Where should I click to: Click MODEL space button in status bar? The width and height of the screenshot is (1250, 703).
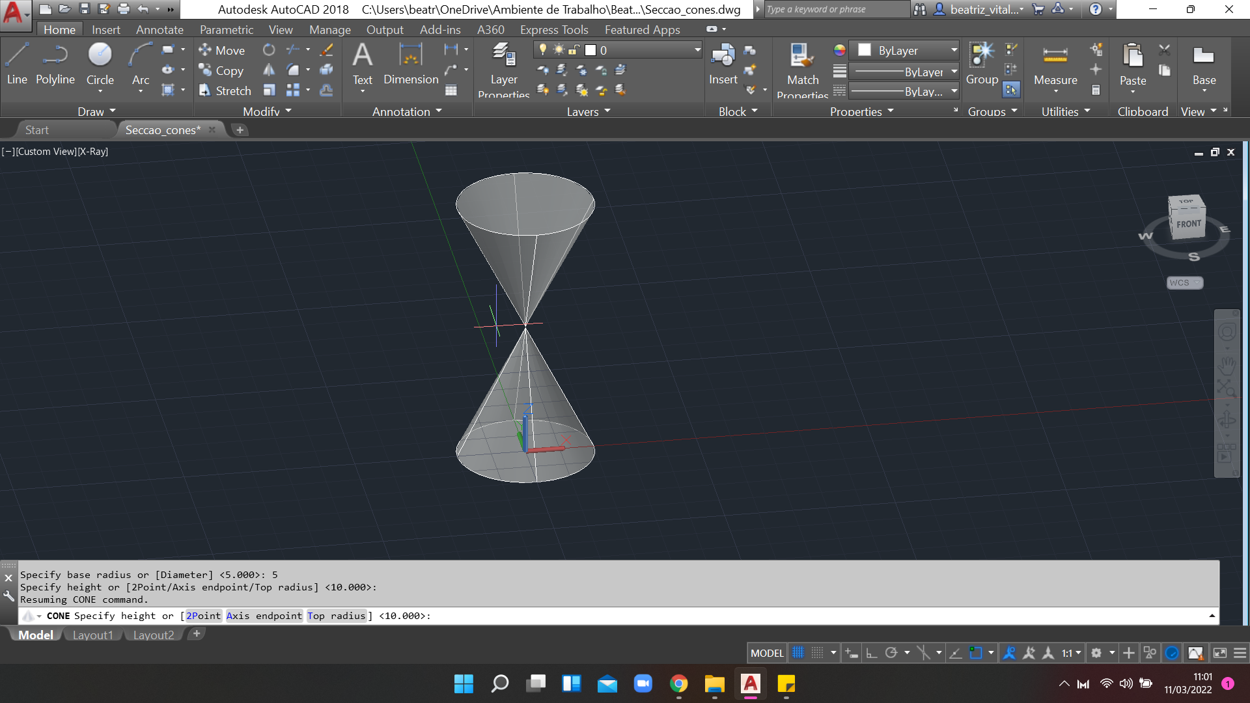tap(767, 652)
